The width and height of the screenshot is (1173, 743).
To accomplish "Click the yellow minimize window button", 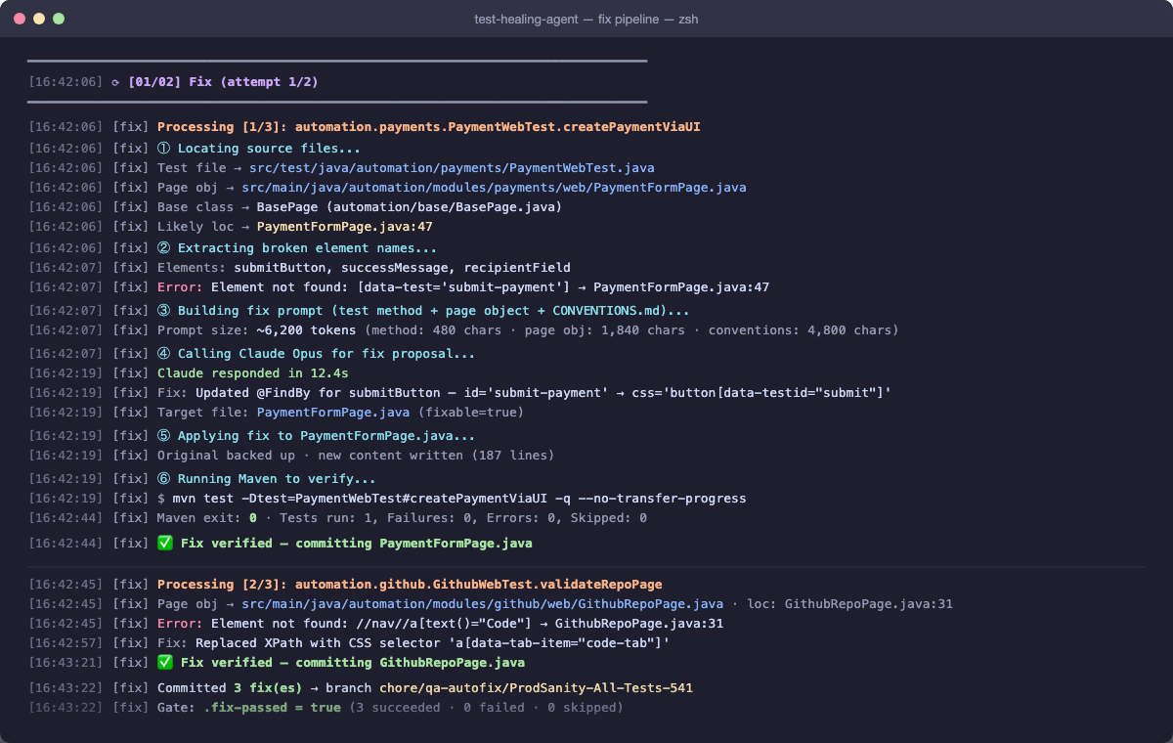I will tap(39, 19).
